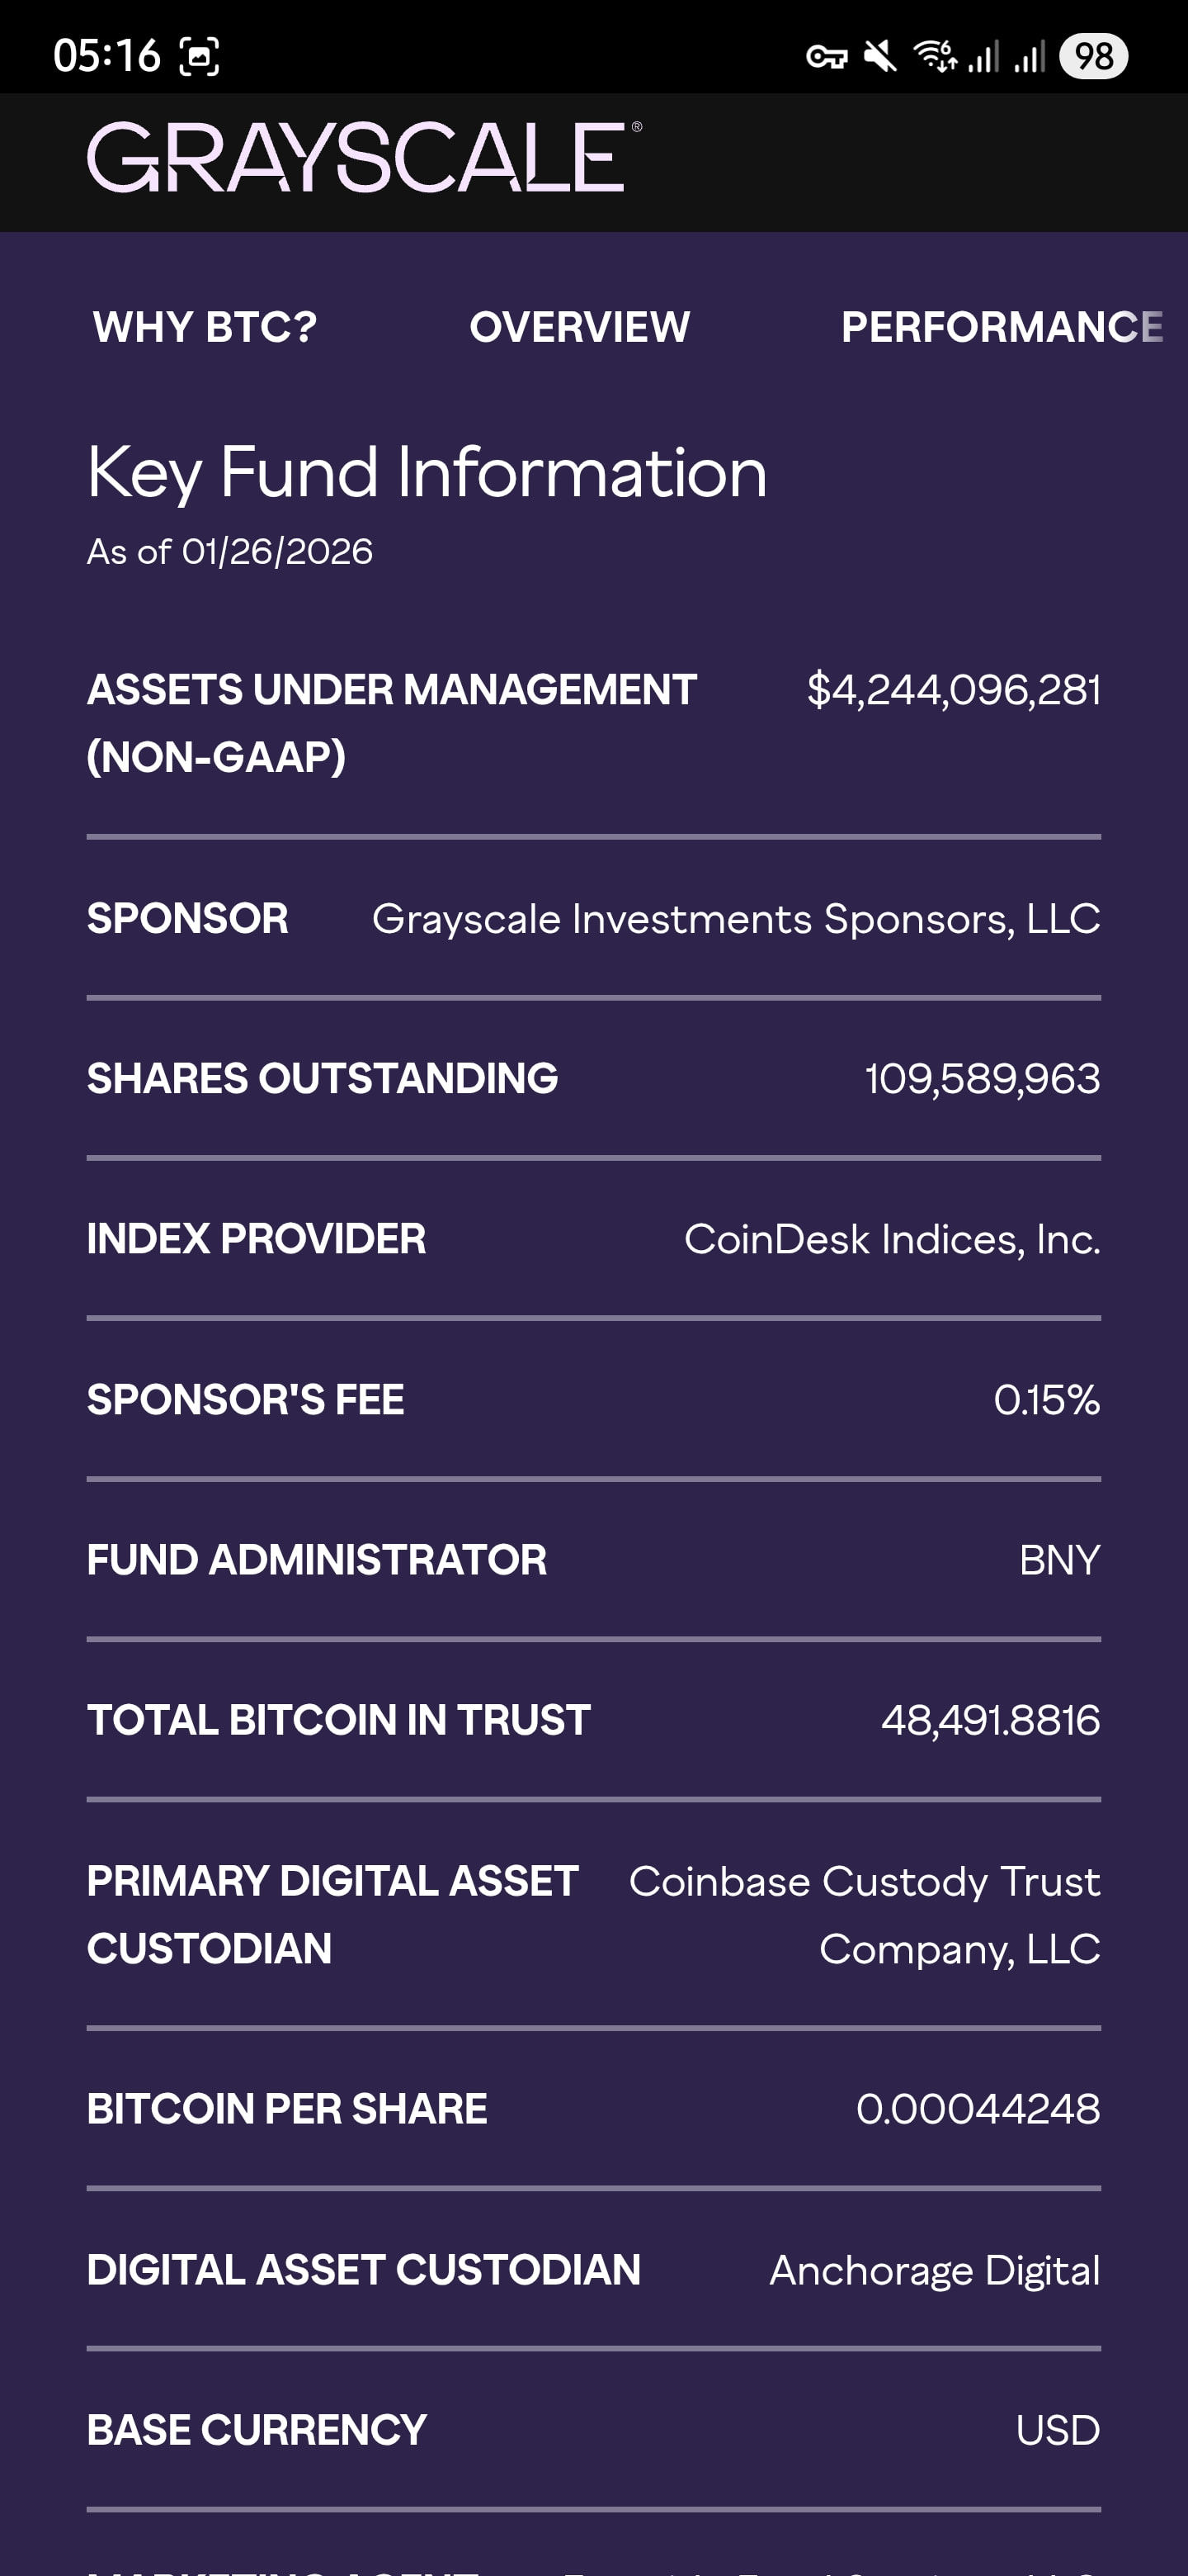
Task: Tap Coinbase Custody Trust Company, LLC
Action: (x=865, y=1914)
